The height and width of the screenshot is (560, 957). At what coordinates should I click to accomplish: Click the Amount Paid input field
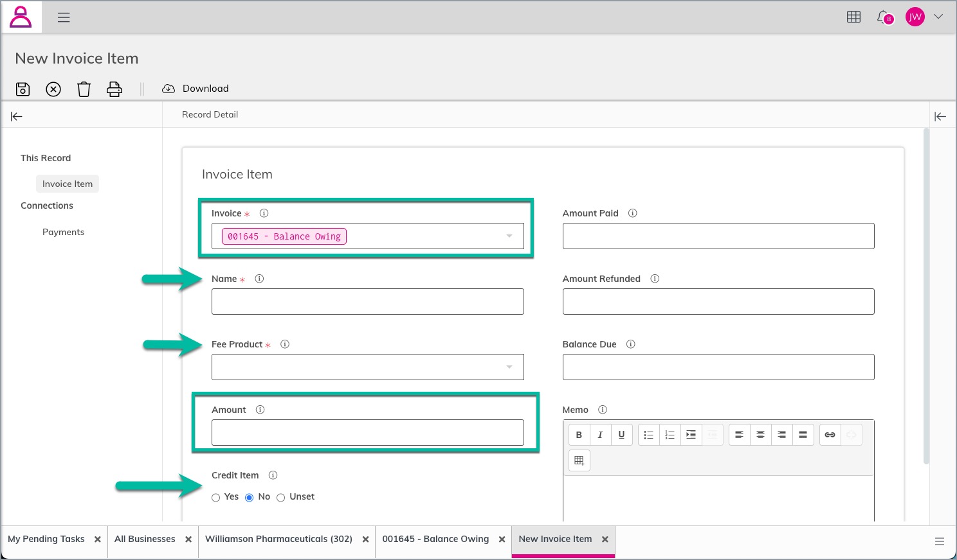(x=718, y=236)
